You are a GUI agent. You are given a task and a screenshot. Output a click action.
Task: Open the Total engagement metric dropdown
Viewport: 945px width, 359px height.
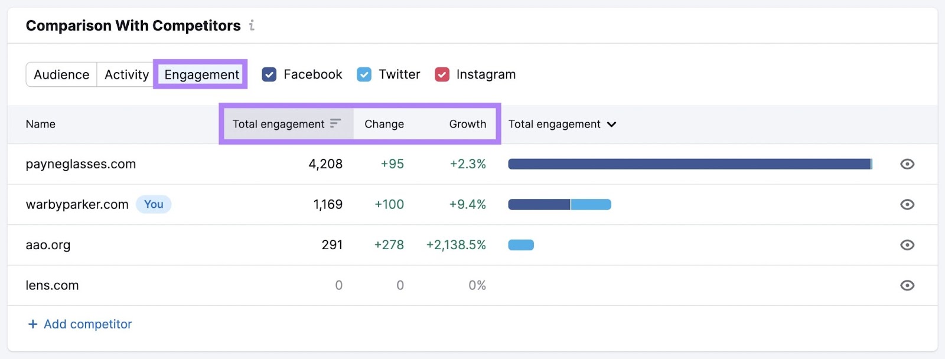[x=612, y=124]
